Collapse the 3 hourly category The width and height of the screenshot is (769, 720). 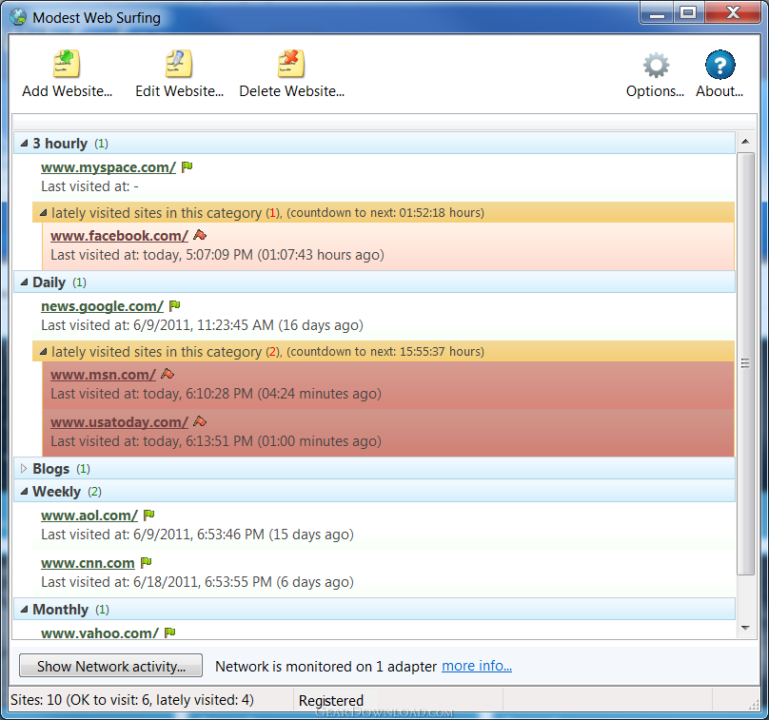point(24,143)
